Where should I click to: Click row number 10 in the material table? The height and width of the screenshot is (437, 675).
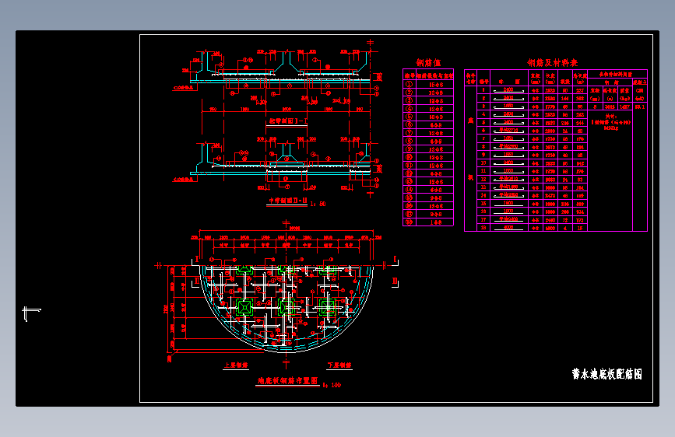(x=483, y=163)
